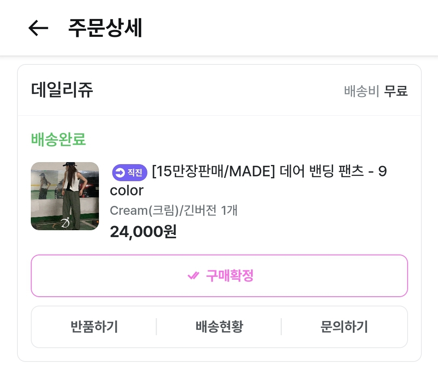Open the product thumbnail image
Image resolution: width=438 pixels, height=368 pixels.
tap(65, 196)
